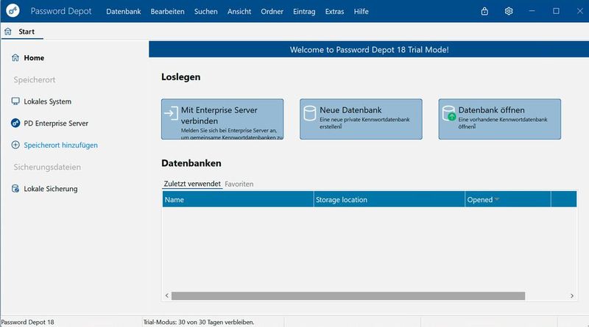Click the Lokale Sicherung database icon
The image size is (589, 327).
(x=15, y=189)
